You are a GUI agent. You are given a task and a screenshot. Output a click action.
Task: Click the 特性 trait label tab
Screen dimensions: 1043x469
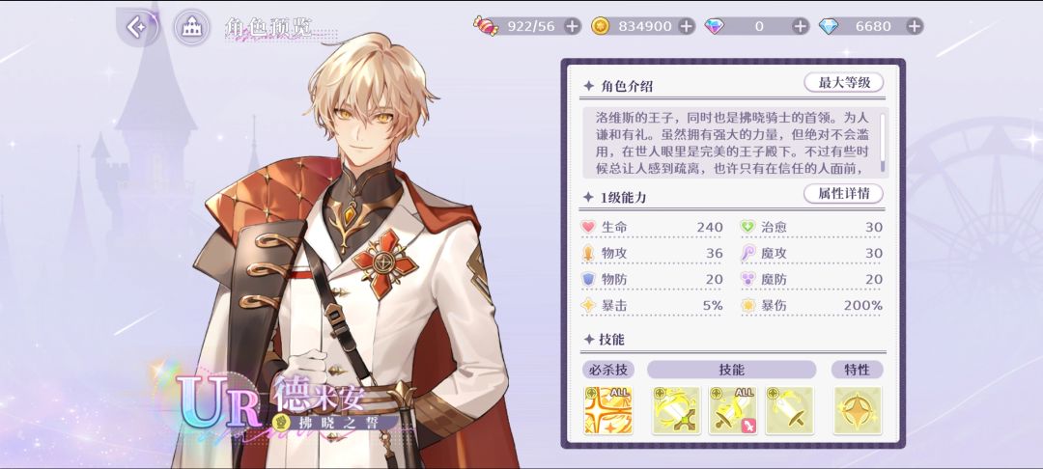858,370
